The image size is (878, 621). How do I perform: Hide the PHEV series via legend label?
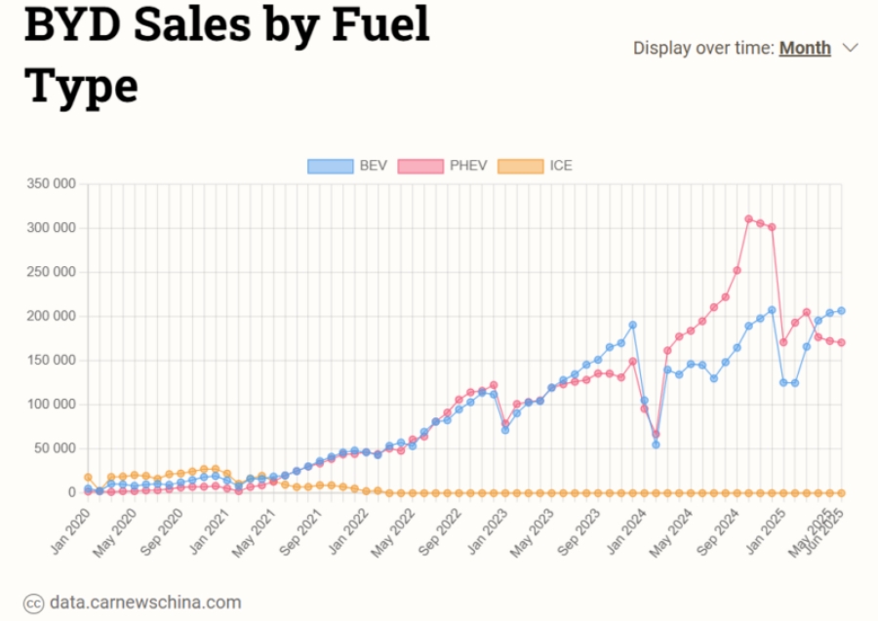click(x=467, y=166)
